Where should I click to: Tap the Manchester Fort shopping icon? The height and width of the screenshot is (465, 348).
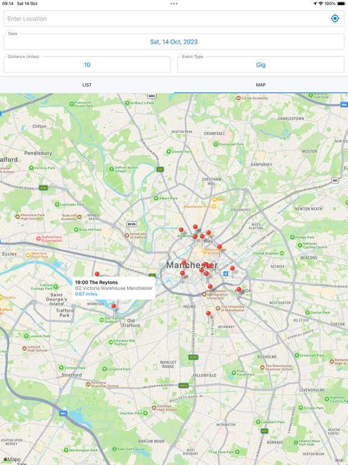tap(214, 206)
